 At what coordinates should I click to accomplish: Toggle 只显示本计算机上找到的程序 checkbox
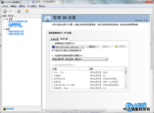click(53, 50)
